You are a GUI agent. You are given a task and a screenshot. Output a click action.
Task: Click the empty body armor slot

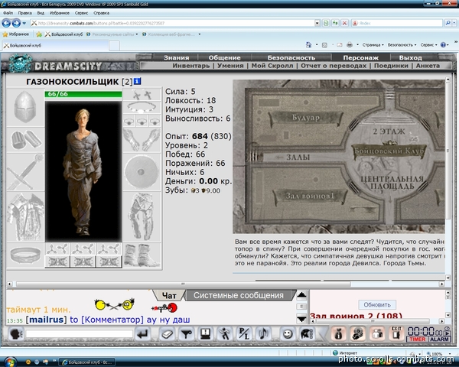[25, 217]
